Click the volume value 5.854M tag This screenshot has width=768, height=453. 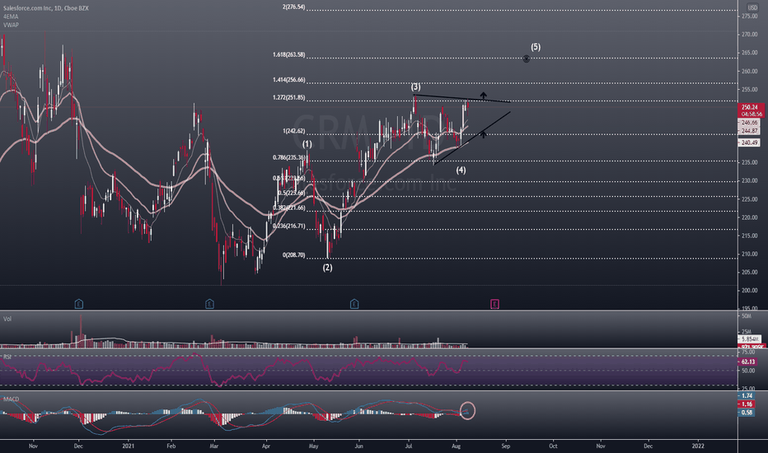tap(750, 339)
